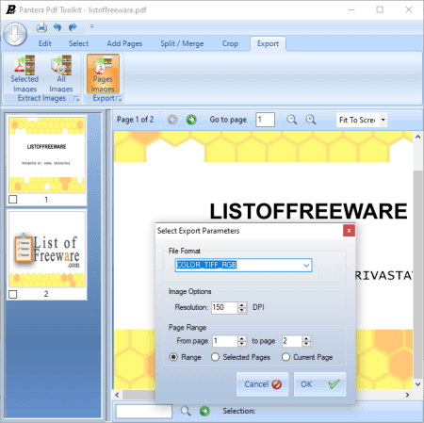Click the Undo arrow icon
The height and width of the screenshot is (423, 424).
pyautogui.click(x=57, y=27)
